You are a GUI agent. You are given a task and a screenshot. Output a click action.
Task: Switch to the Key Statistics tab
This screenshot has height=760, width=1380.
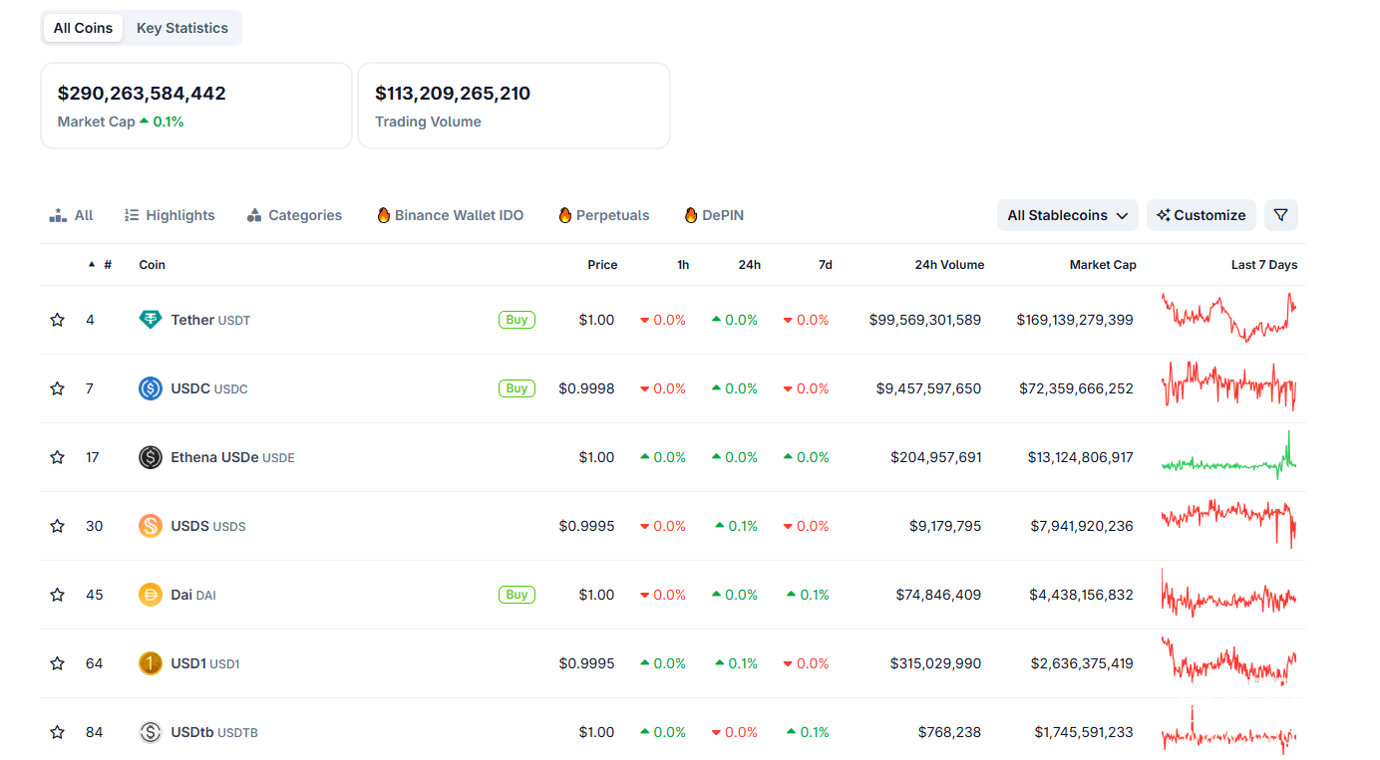point(182,28)
